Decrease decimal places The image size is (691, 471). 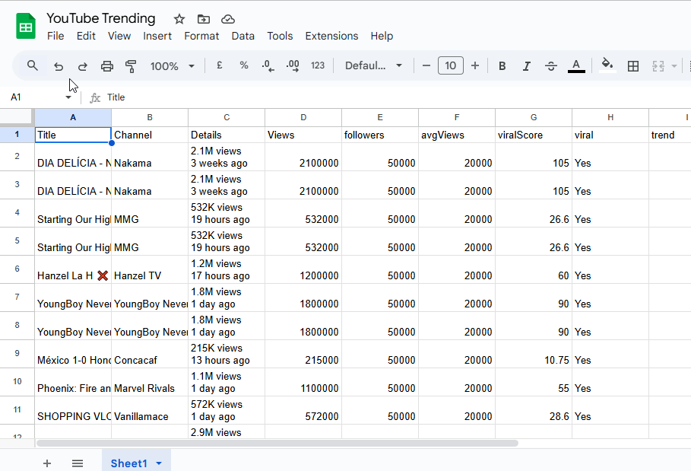pos(268,66)
